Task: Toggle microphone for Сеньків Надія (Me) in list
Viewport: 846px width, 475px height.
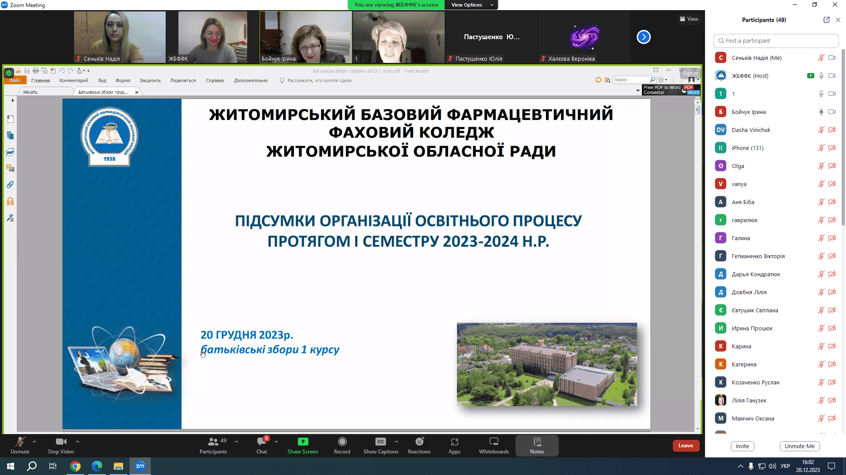Action: 821,58
